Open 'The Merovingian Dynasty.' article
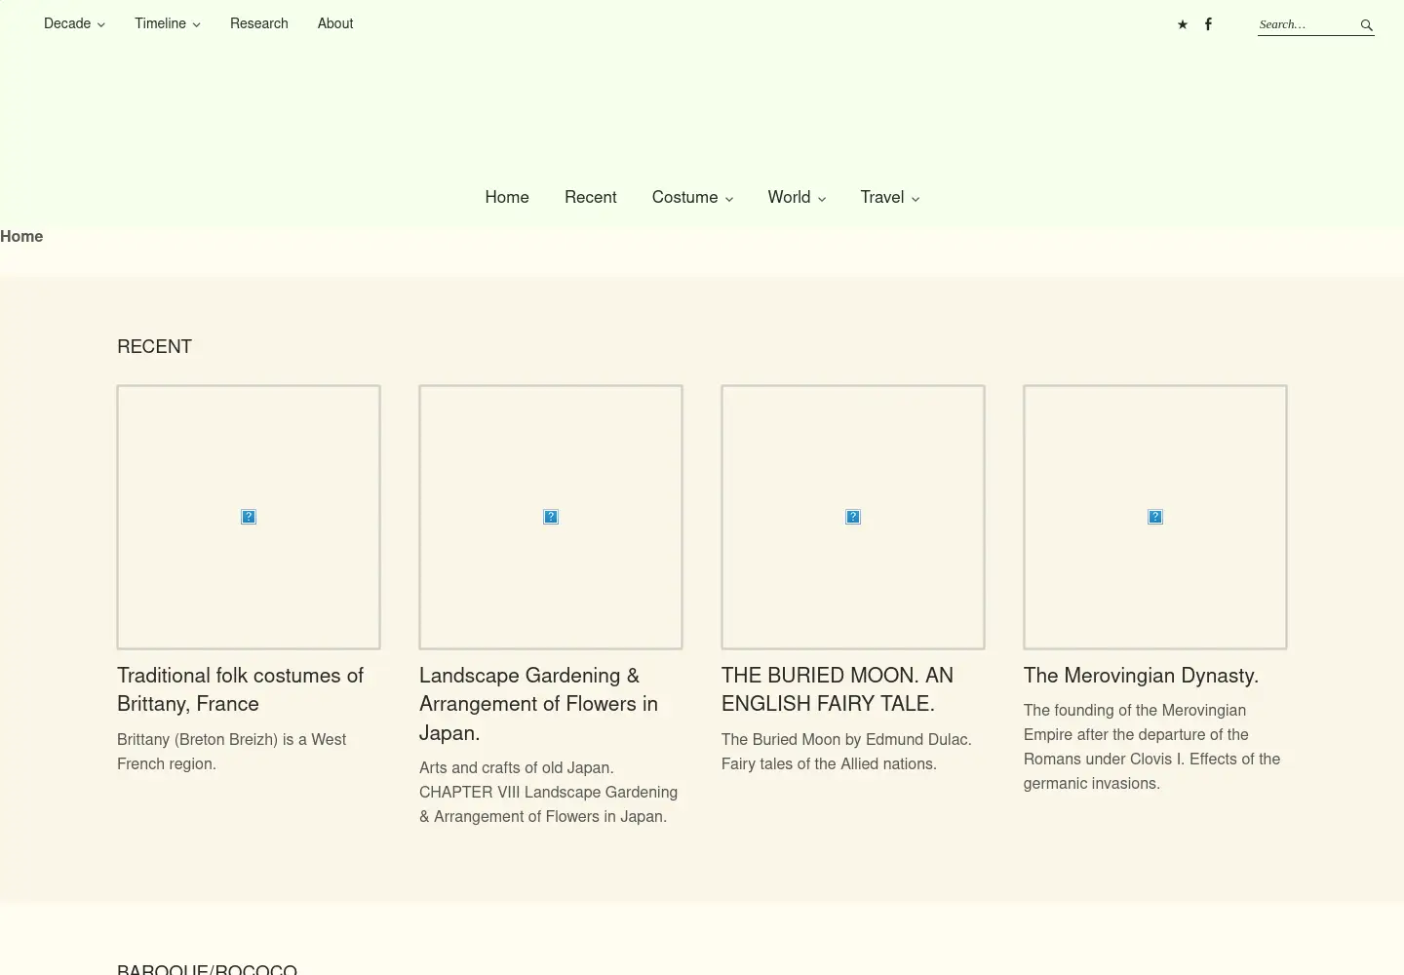1404x975 pixels. pyautogui.click(x=1141, y=676)
